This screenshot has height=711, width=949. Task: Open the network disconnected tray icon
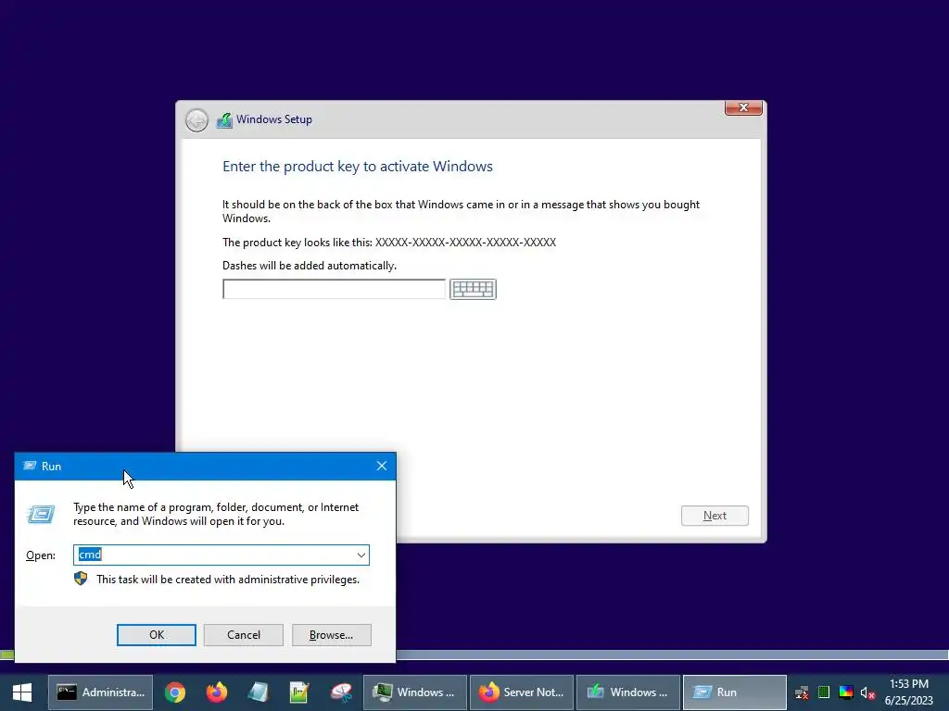(x=802, y=692)
